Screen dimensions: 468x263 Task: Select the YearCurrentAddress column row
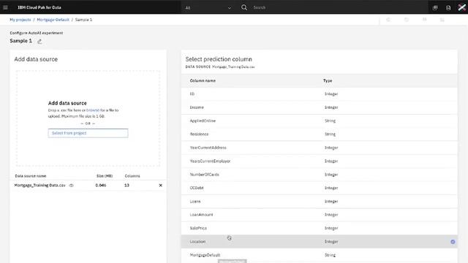point(319,148)
